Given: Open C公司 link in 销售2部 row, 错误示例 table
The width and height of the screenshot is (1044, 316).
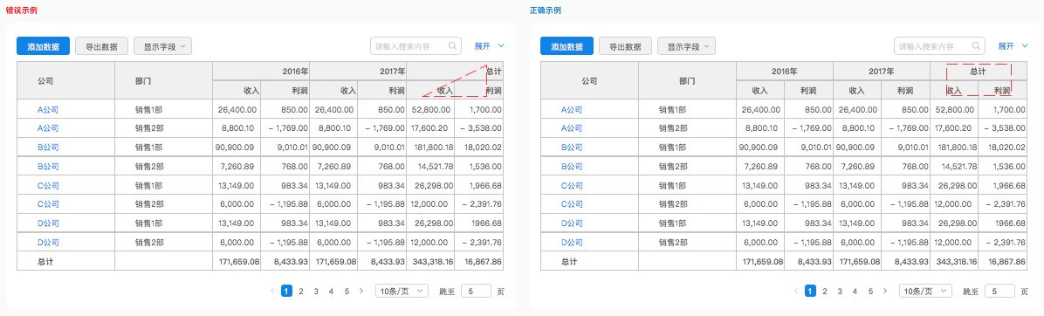Looking at the screenshot, I should click(48, 204).
